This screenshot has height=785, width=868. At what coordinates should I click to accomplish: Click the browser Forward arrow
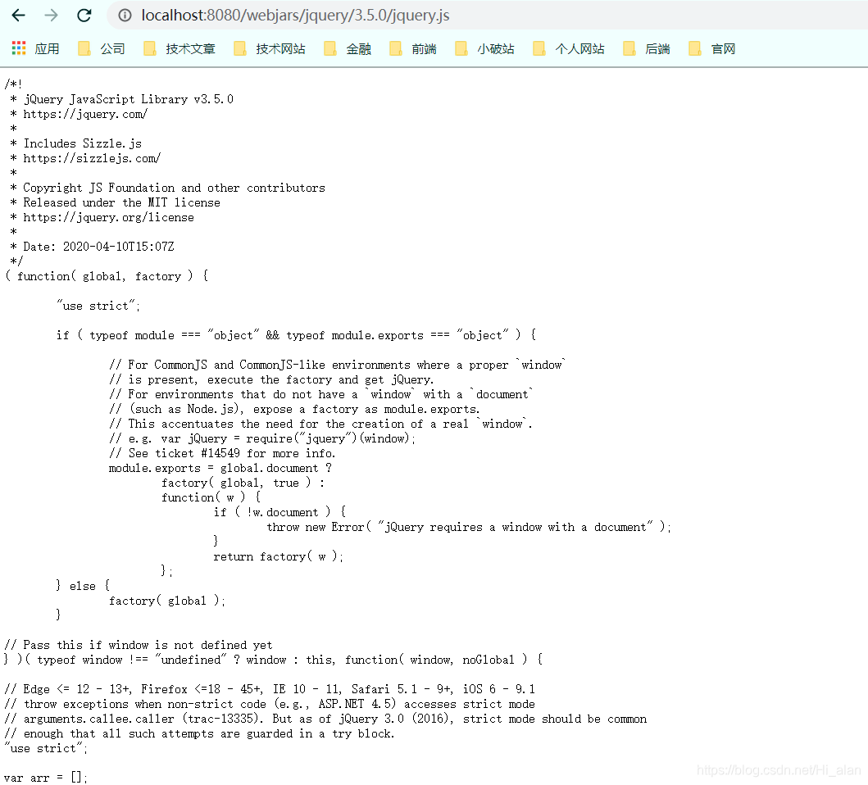click(51, 16)
